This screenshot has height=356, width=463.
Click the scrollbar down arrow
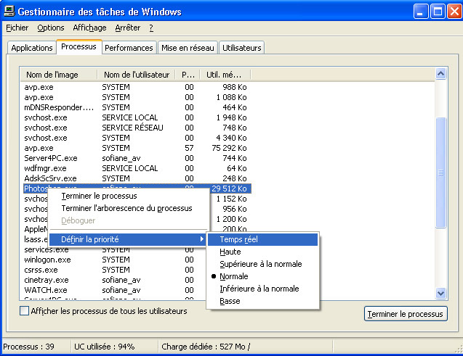(x=440, y=293)
